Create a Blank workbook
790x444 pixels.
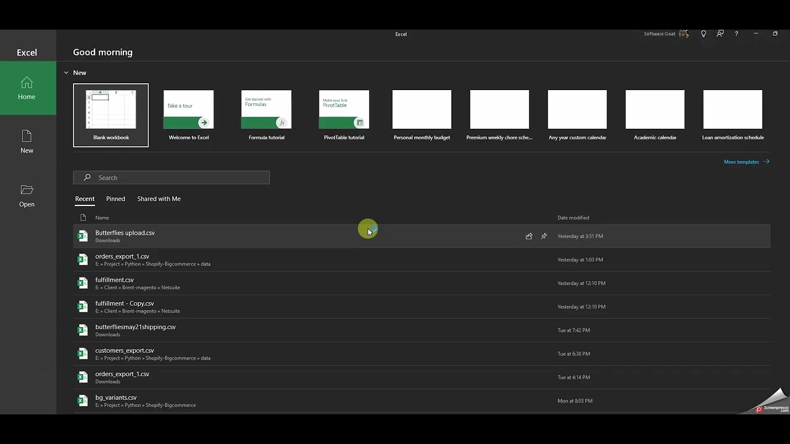pyautogui.click(x=111, y=115)
